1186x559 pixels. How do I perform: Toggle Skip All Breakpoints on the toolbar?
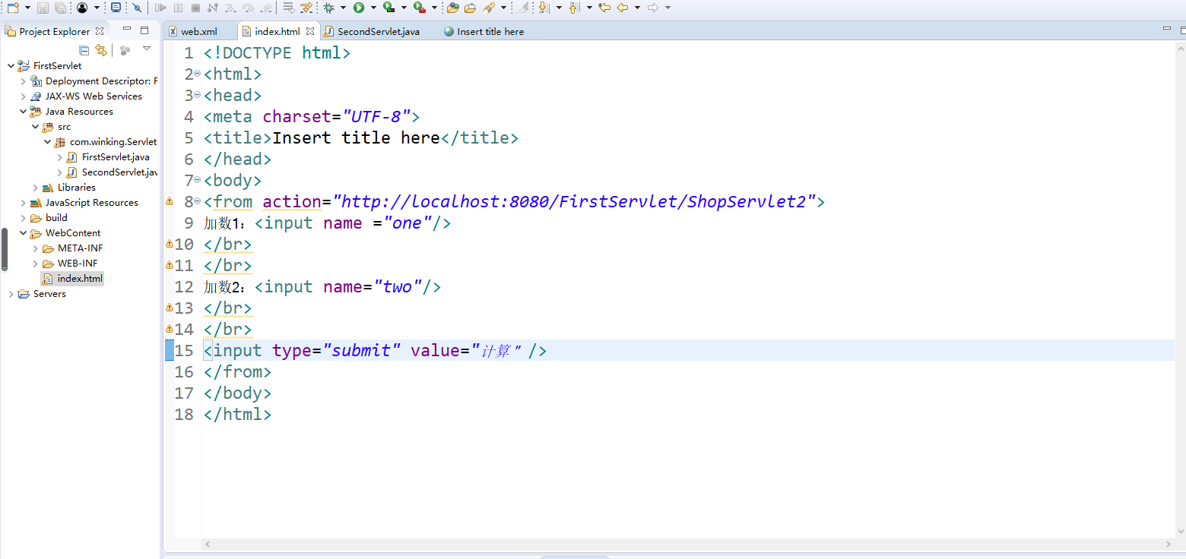[138, 8]
